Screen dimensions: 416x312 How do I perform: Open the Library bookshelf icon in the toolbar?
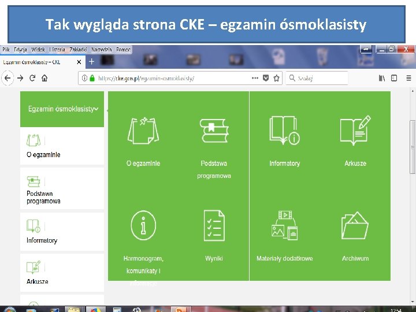(382, 78)
